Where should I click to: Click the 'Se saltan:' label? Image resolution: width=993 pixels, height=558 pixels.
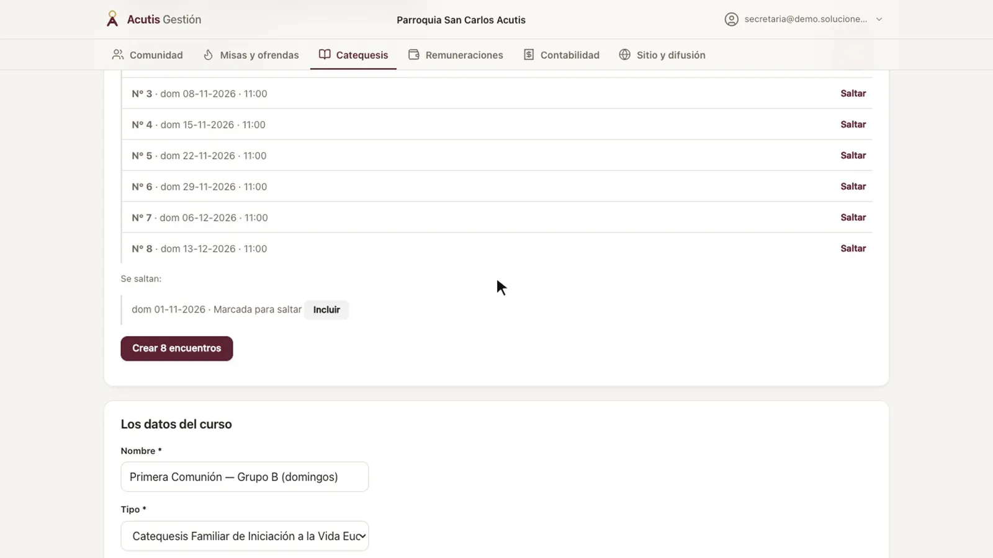click(x=141, y=279)
